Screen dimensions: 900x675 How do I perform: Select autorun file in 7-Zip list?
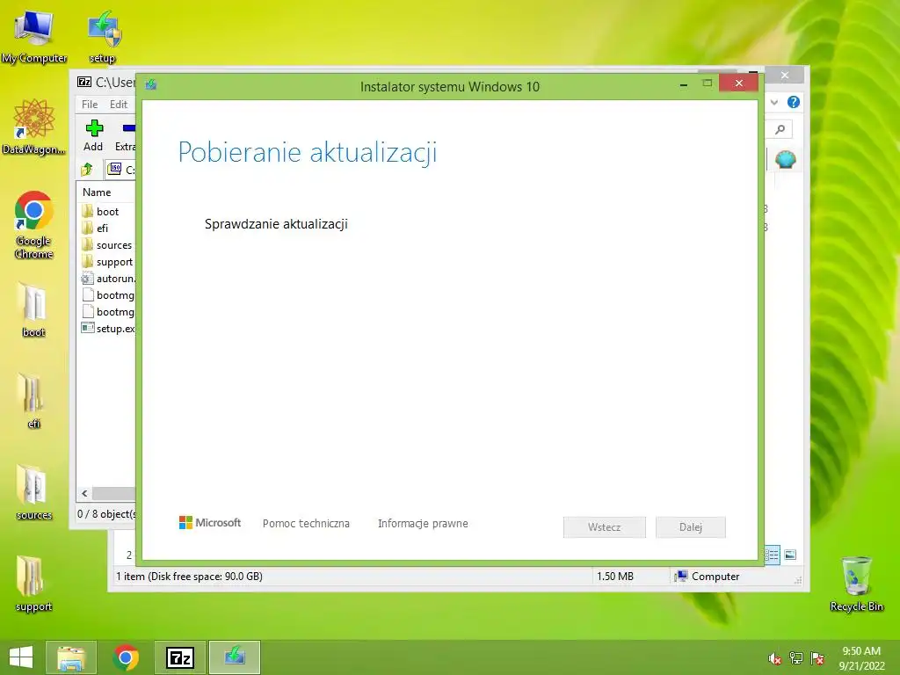pos(108,279)
